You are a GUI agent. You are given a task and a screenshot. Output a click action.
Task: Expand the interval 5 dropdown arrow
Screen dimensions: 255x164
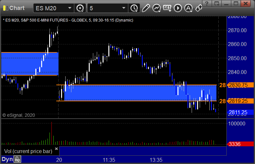(124, 8)
